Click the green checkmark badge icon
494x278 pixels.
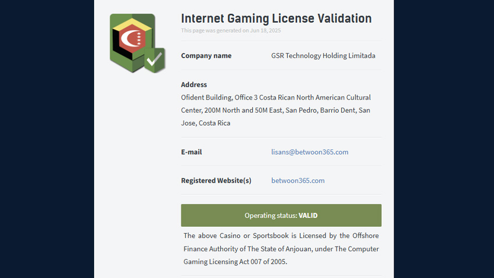[x=155, y=60]
